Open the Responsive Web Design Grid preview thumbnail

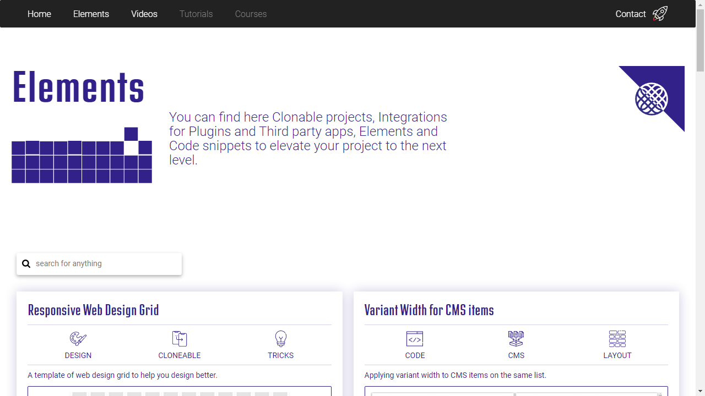point(180,391)
